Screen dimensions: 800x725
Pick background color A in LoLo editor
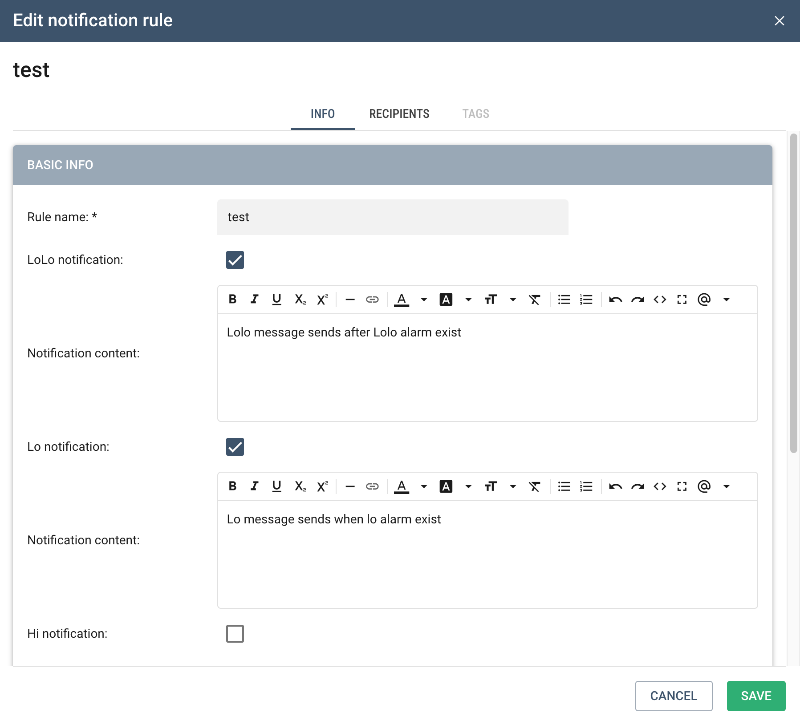446,300
